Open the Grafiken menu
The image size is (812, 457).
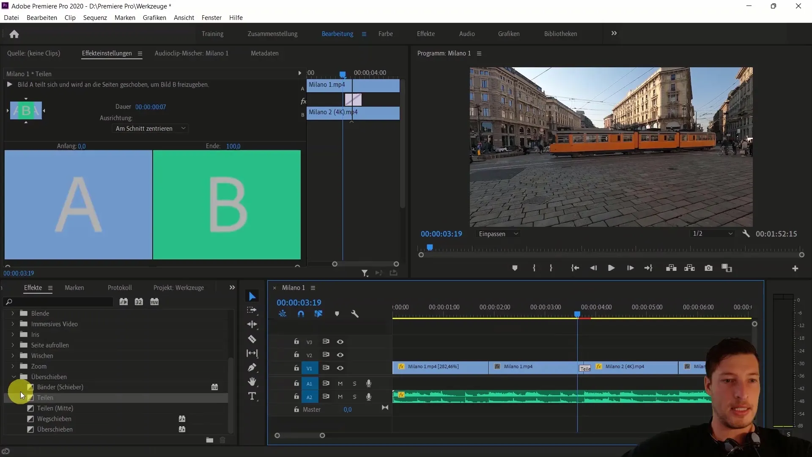[x=154, y=18]
